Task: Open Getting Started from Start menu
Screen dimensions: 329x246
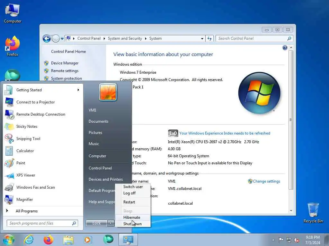Action: [x=43, y=90]
